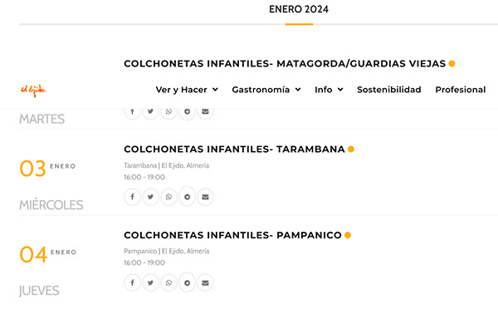Open Colchonetas Infantiles- Pampanico event
Screen dimensions: 498x309
232,235
